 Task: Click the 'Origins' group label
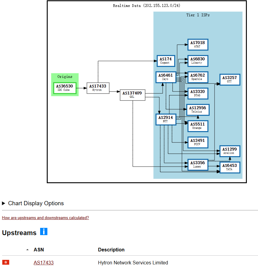pyautogui.click(x=65, y=77)
